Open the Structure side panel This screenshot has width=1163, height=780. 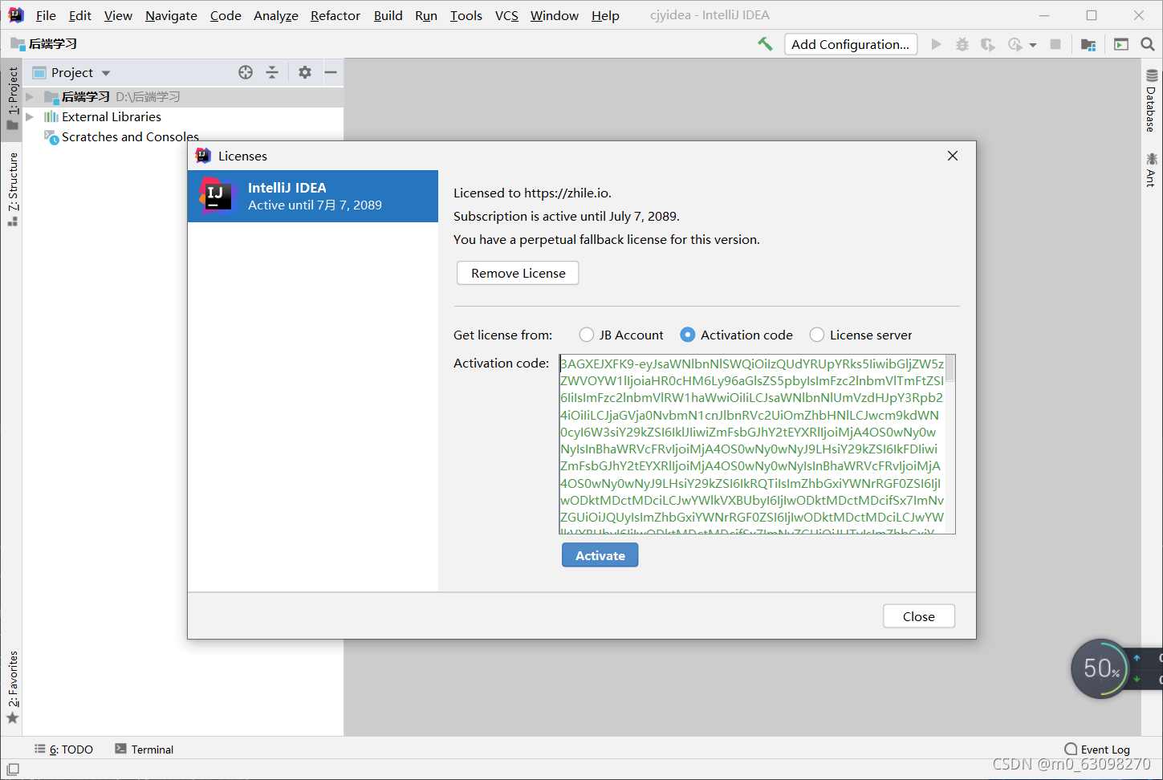13,189
